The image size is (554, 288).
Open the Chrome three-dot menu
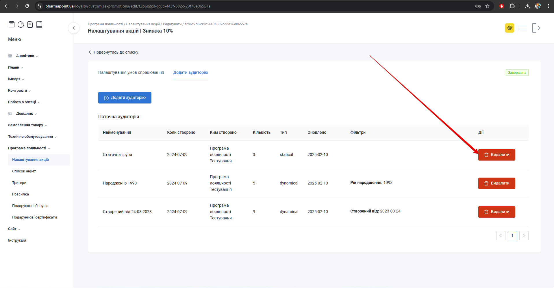point(549,6)
